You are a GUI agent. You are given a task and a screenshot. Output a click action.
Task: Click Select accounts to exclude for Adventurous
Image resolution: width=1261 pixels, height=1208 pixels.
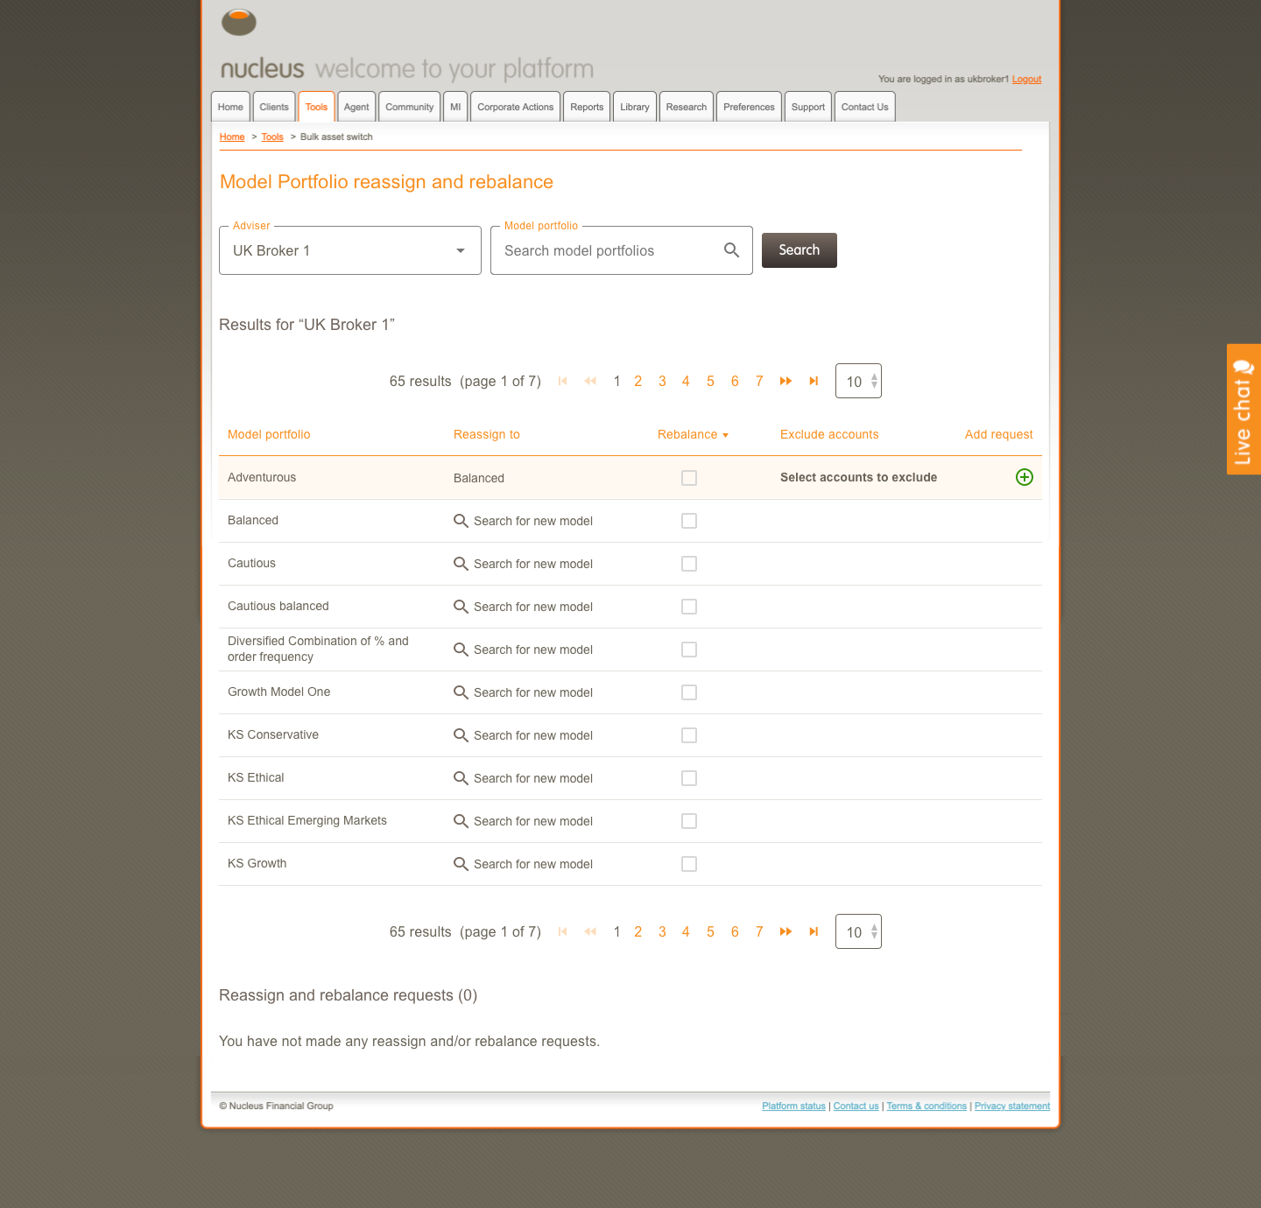pyautogui.click(x=858, y=477)
